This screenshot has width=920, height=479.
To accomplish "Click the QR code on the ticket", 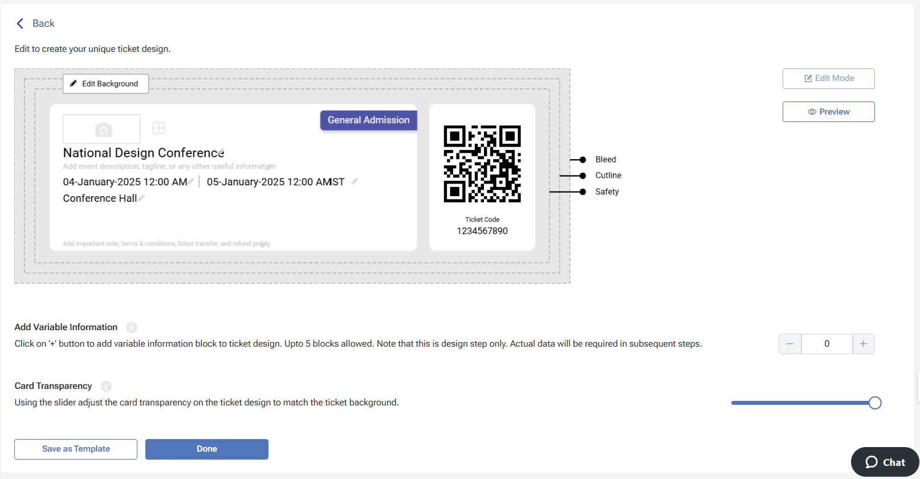I will [x=482, y=164].
